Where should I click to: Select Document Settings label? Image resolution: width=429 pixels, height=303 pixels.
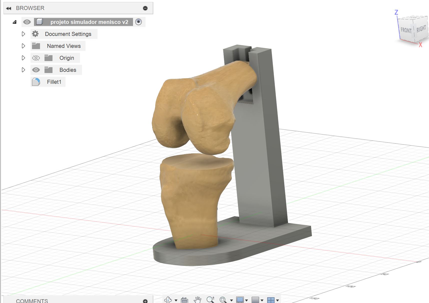[68, 34]
